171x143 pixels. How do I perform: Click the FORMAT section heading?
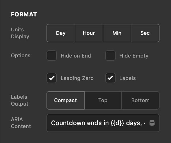click(24, 14)
